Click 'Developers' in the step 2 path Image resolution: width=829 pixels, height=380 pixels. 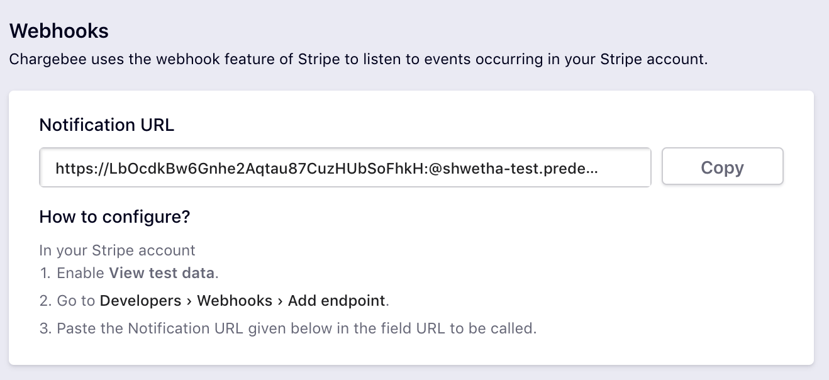coord(140,301)
